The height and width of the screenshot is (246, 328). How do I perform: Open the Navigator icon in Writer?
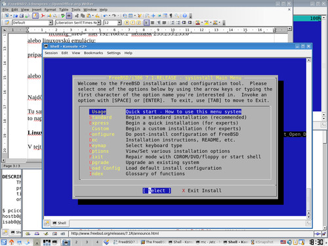pyautogui.click(x=154, y=16)
